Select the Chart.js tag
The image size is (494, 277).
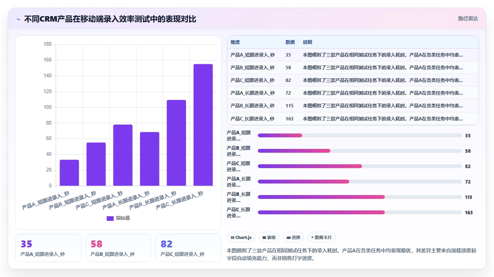[x=241, y=237]
